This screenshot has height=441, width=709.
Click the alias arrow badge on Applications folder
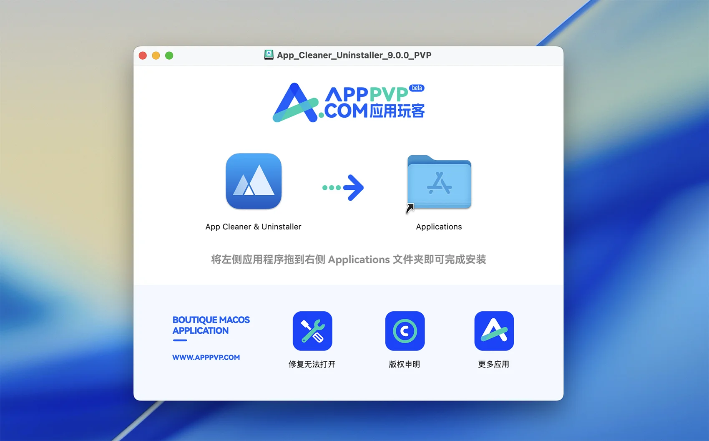point(410,208)
